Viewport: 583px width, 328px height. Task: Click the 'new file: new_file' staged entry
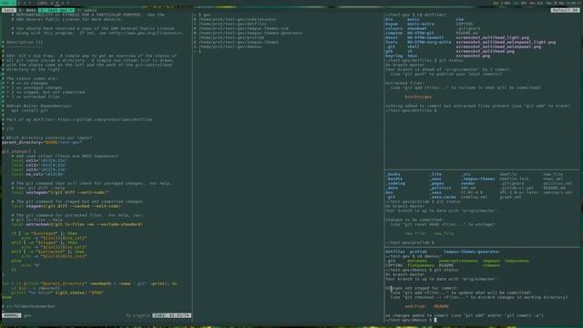(x=429, y=233)
